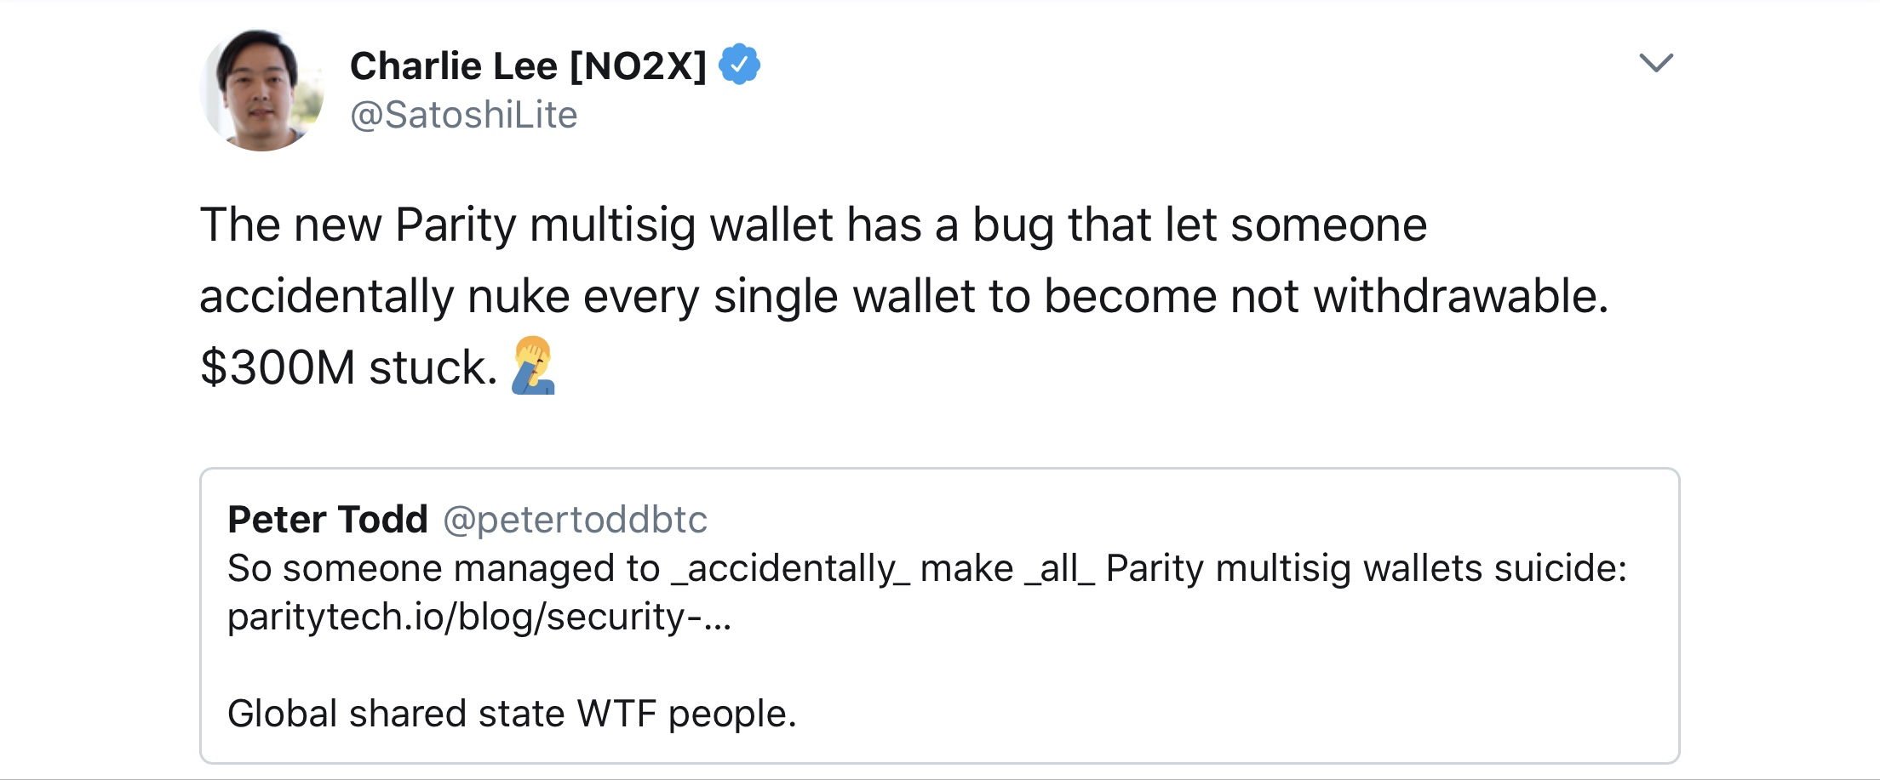The image size is (1880, 780).
Task: Click the [NO2X] tag in display name
Action: pos(638,66)
